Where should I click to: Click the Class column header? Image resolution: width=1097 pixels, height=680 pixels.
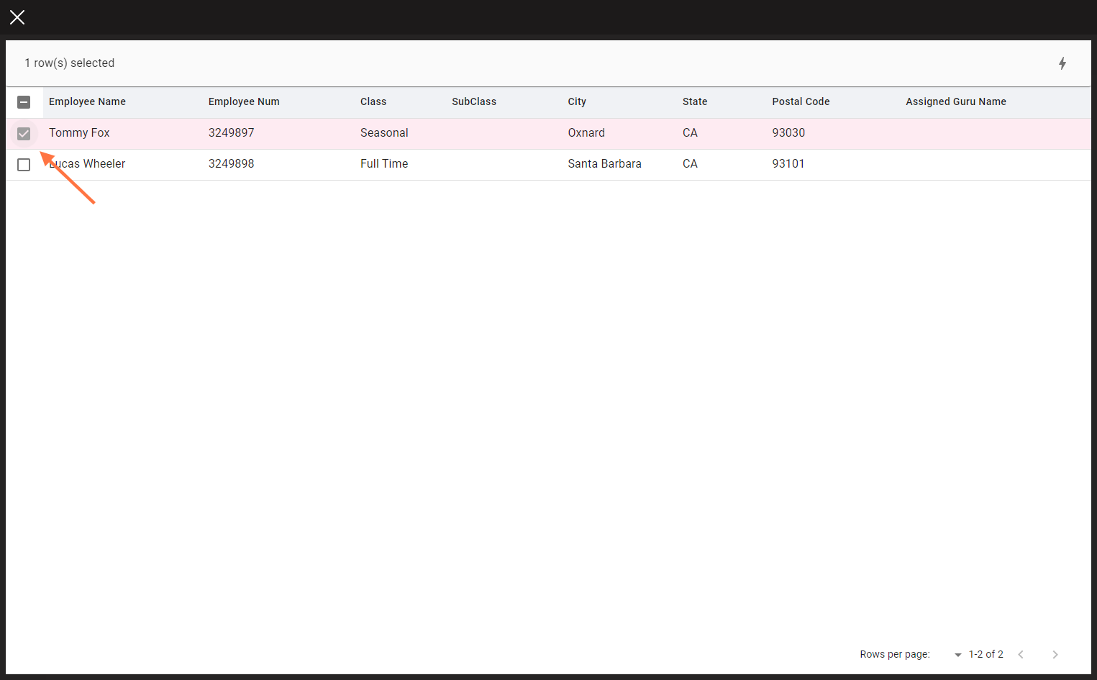point(373,101)
